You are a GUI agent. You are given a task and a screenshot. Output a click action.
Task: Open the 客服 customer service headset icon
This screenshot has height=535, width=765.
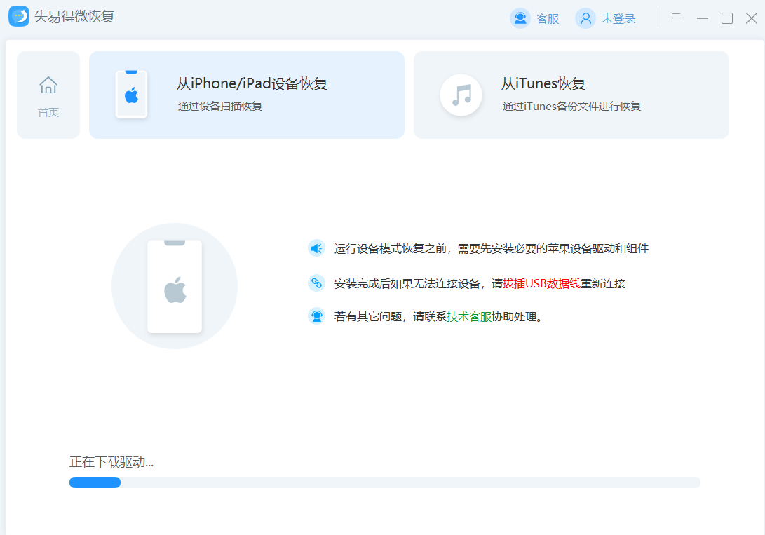point(520,18)
